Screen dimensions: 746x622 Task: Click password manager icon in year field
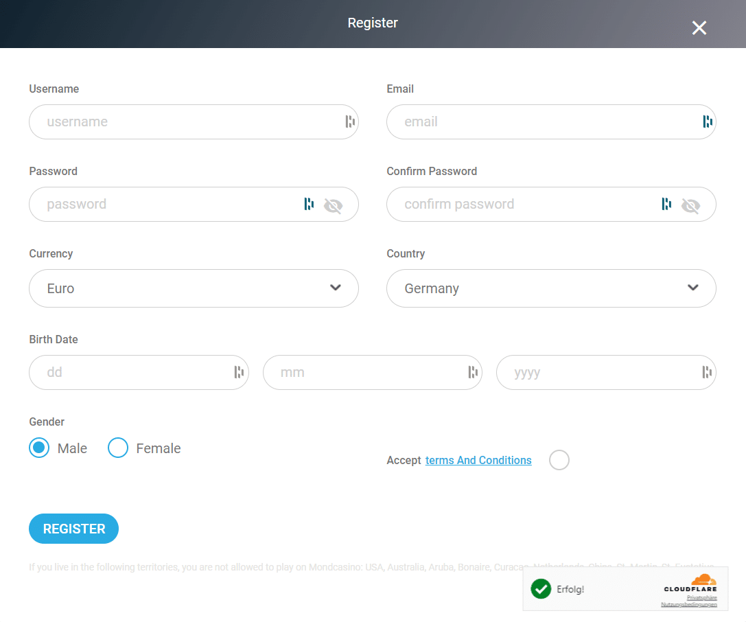coord(707,372)
